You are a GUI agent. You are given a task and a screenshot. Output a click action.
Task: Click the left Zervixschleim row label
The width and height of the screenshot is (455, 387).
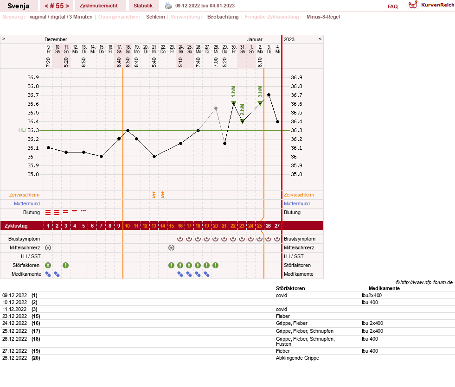tap(25, 195)
